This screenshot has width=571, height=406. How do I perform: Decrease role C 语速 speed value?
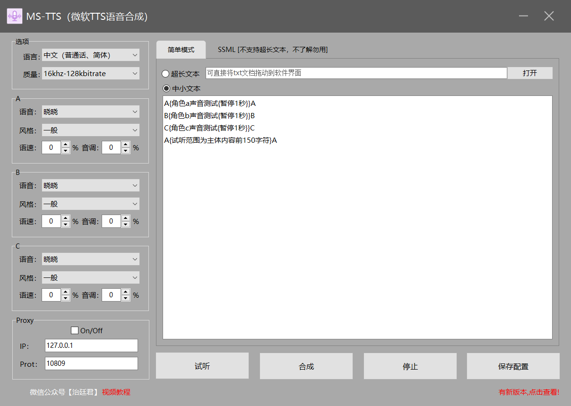click(66, 298)
